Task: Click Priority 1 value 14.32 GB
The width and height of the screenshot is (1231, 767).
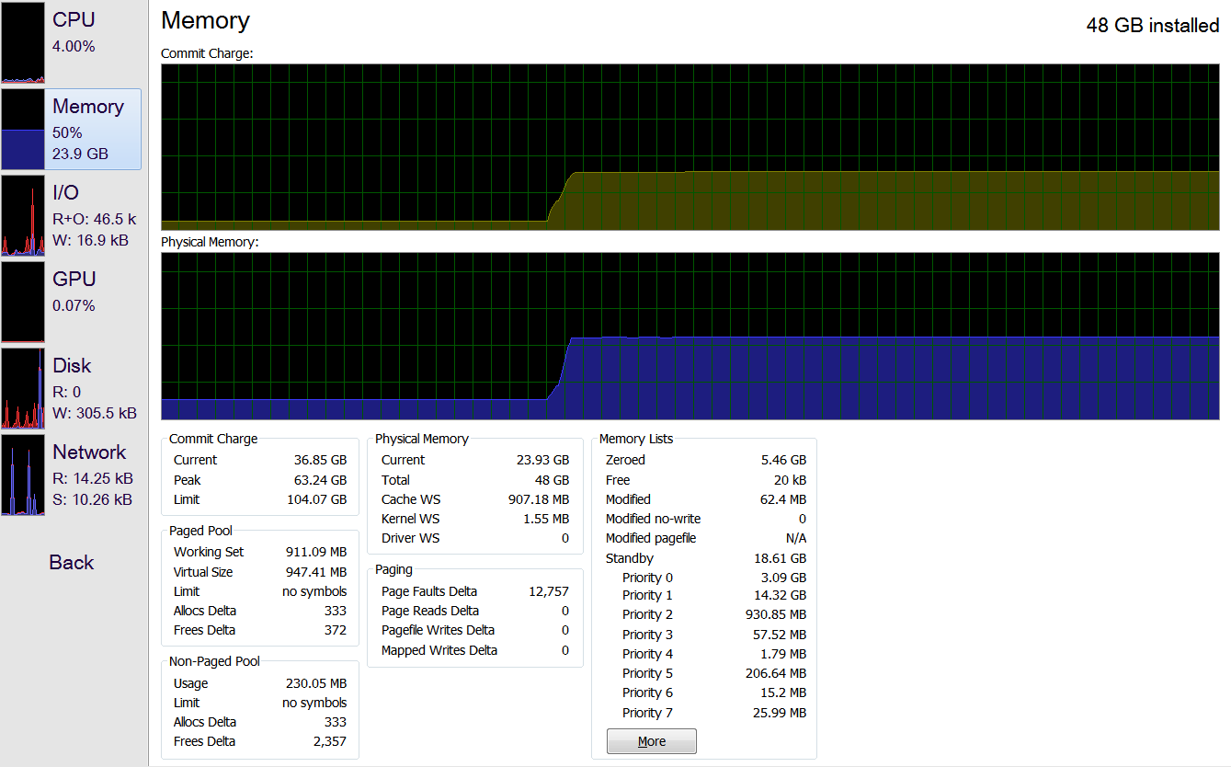Action: pos(780,595)
